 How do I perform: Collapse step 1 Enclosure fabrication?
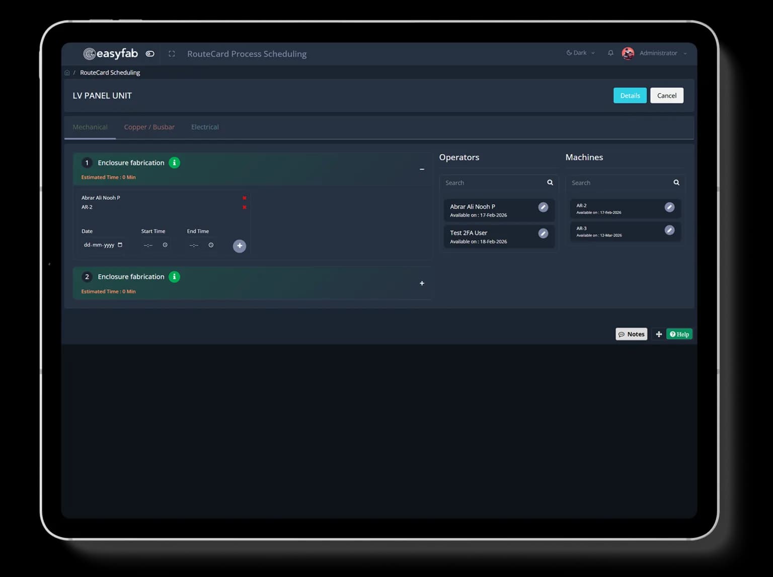pyautogui.click(x=422, y=169)
